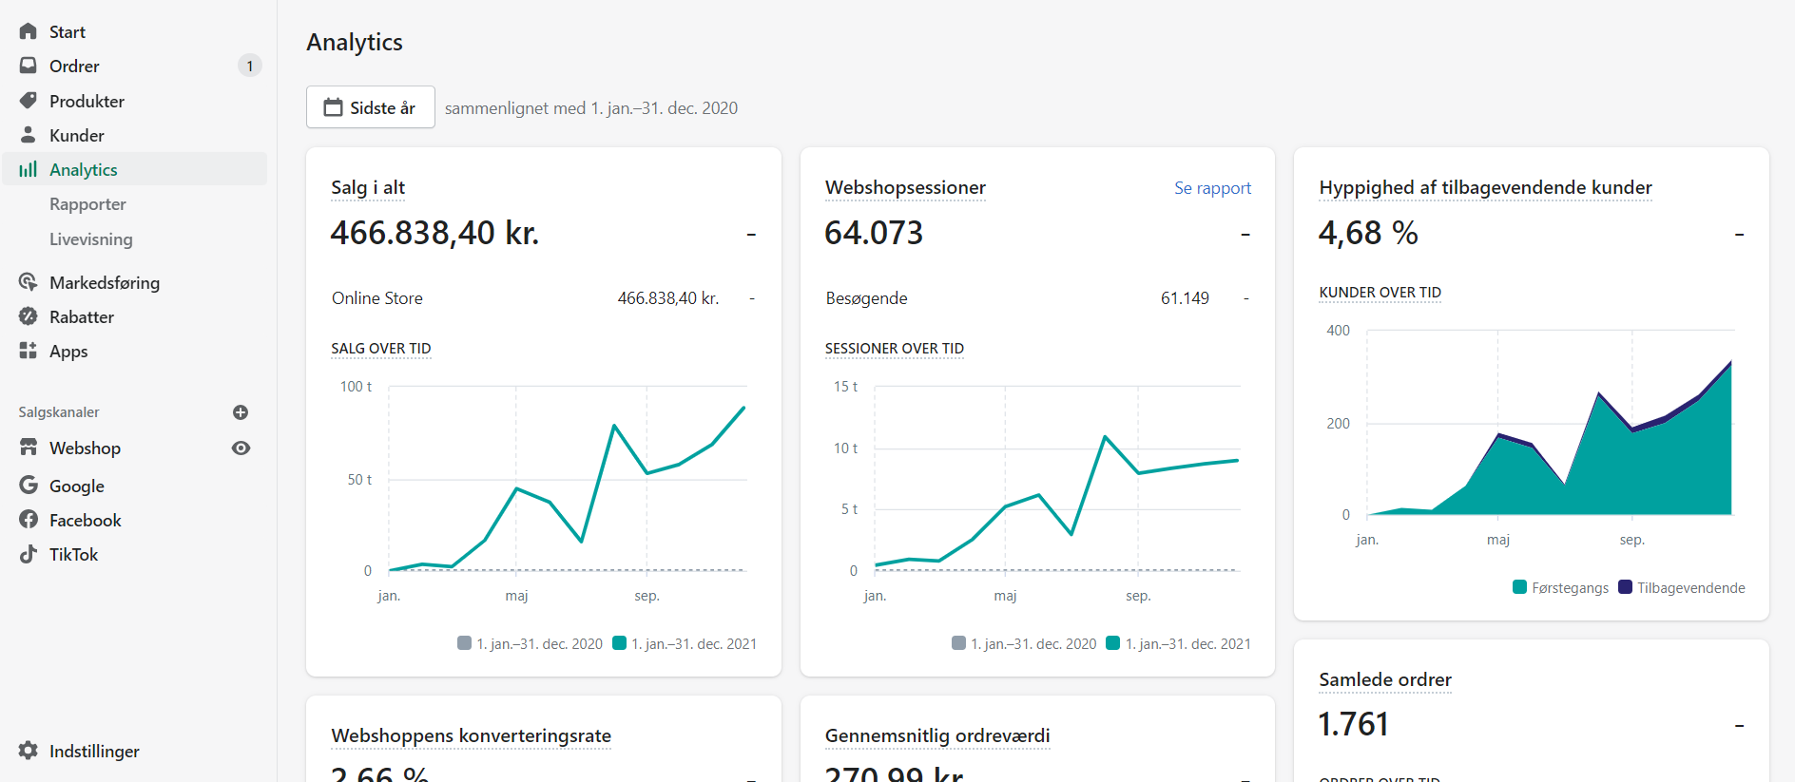Open Kunder person icon

click(x=29, y=135)
